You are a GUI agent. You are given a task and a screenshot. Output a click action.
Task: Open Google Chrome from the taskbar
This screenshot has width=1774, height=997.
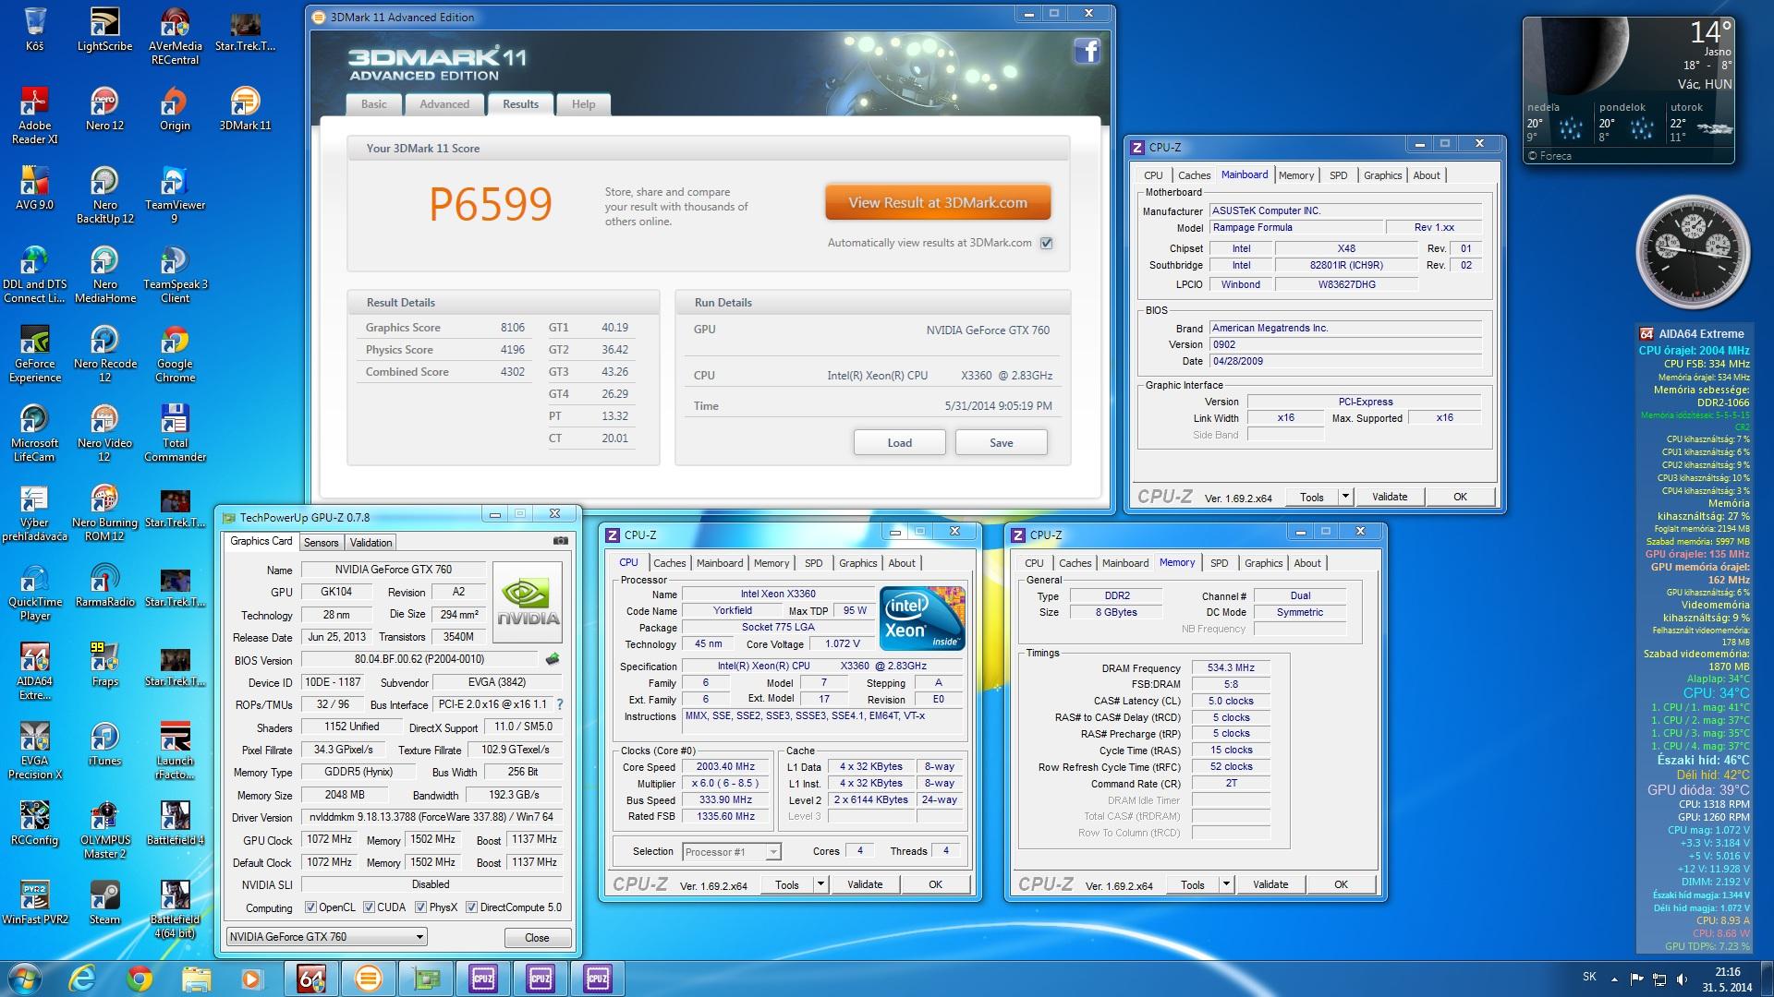140,979
